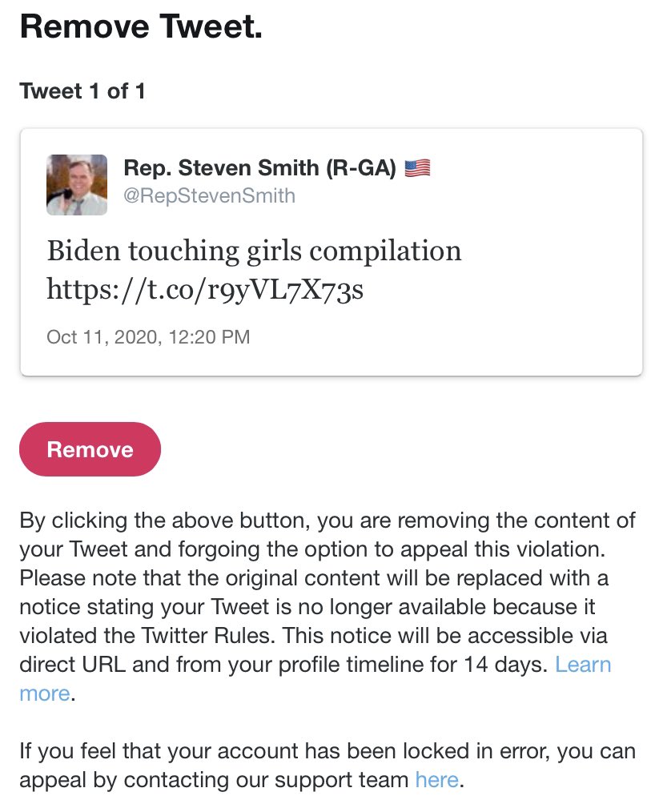663x800 pixels.
Task: Open the t.co/r9yVL7X73s tweet URL
Action: tap(205, 289)
